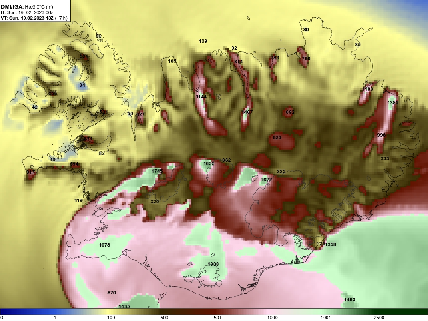Click the map value 1622
Viewport: 428px width, 321px height.
(266, 180)
